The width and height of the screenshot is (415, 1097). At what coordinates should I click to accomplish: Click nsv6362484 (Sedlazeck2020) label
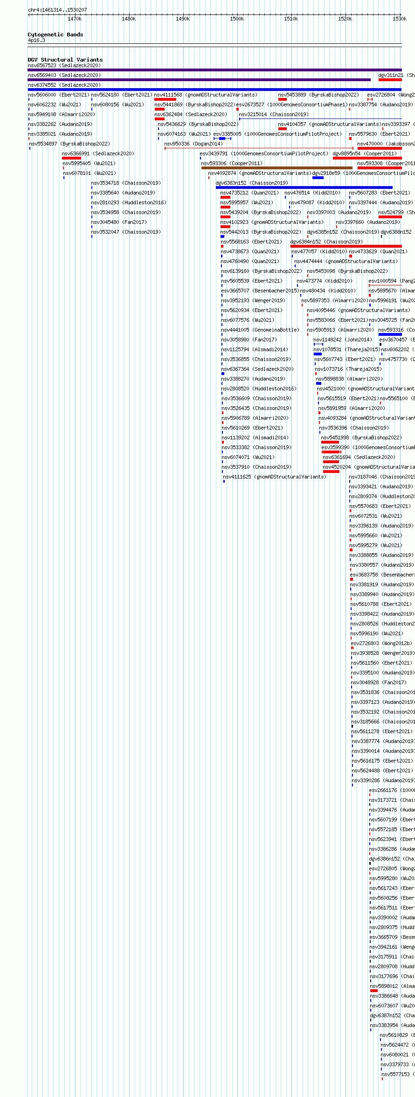coord(191,114)
